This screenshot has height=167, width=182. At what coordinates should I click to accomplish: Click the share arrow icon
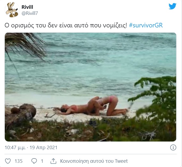click(x=53, y=161)
